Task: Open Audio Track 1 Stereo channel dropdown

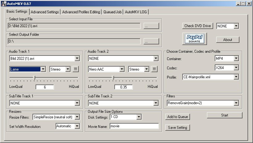Action: point(68,69)
